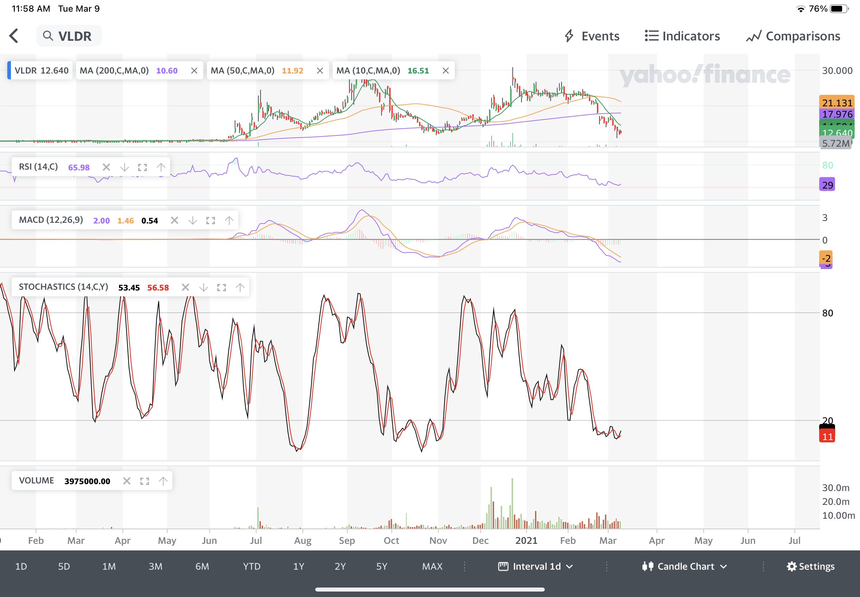Open the Comparisons tool
Viewport: 860px width, 597px height.
[x=793, y=36]
